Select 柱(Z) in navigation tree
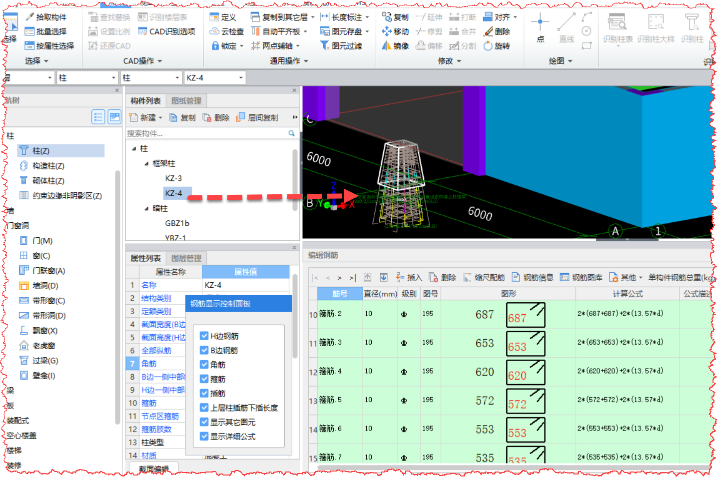The height and width of the screenshot is (478, 718). (x=61, y=151)
